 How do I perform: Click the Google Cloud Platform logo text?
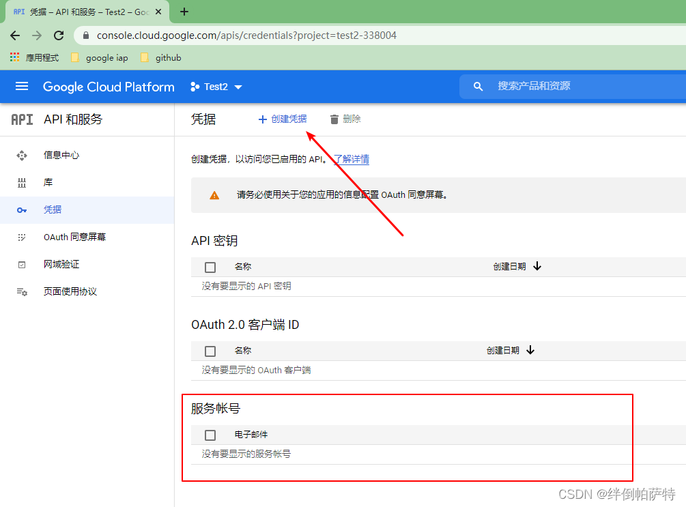[x=109, y=87]
